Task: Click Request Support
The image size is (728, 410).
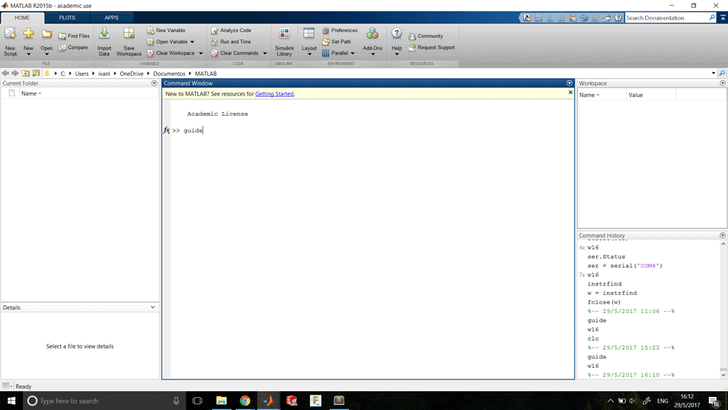Action: tap(431, 47)
